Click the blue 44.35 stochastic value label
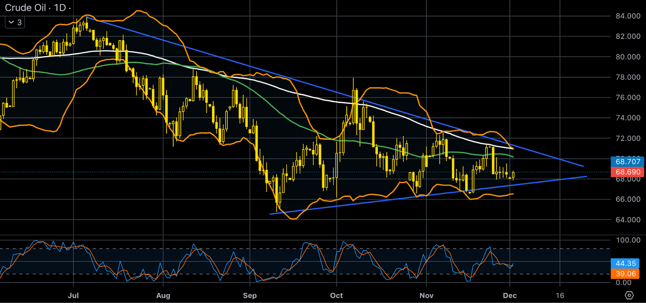 coord(625,264)
